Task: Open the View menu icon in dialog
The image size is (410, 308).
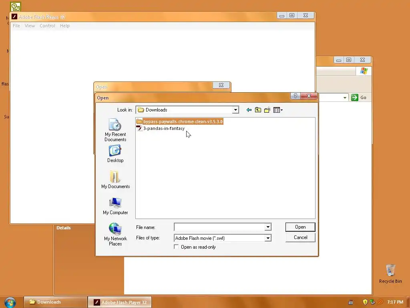Action: pos(278,110)
